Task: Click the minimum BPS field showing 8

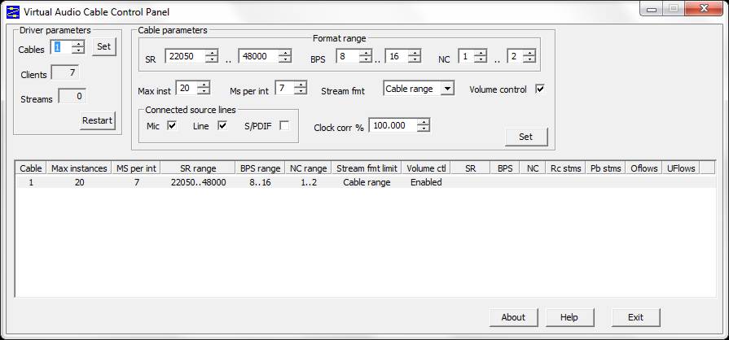Action: tap(348, 56)
